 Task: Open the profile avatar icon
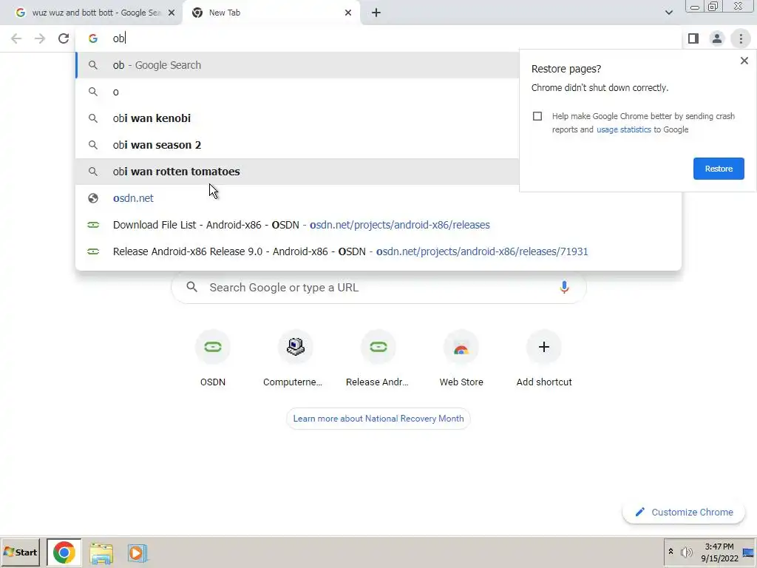717,38
